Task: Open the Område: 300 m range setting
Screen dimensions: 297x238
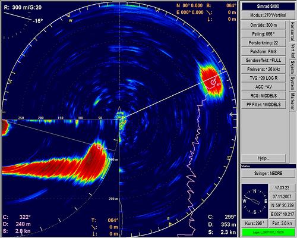Action: pyautogui.click(x=264, y=25)
